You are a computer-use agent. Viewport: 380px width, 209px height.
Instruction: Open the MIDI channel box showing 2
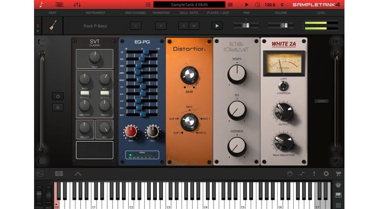click(x=136, y=26)
